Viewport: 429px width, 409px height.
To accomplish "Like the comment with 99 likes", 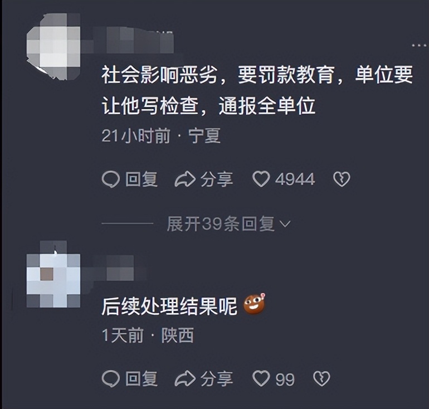I will [261, 378].
